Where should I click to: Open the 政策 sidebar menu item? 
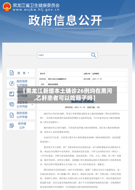21,73
